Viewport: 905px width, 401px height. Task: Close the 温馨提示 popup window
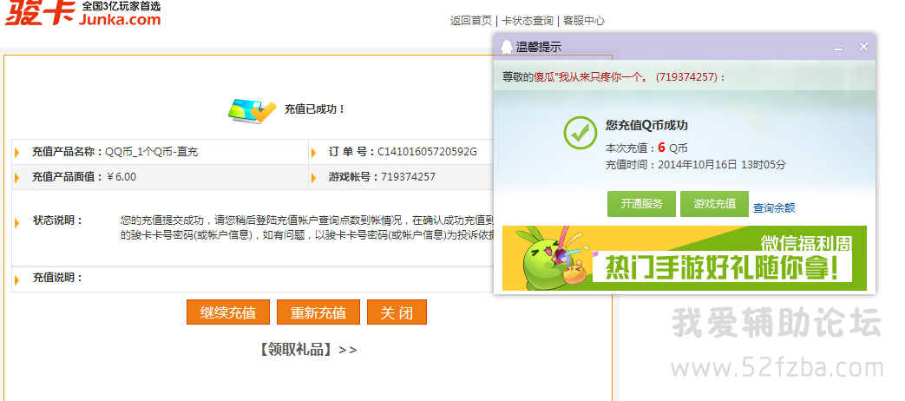pyautogui.click(x=863, y=47)
